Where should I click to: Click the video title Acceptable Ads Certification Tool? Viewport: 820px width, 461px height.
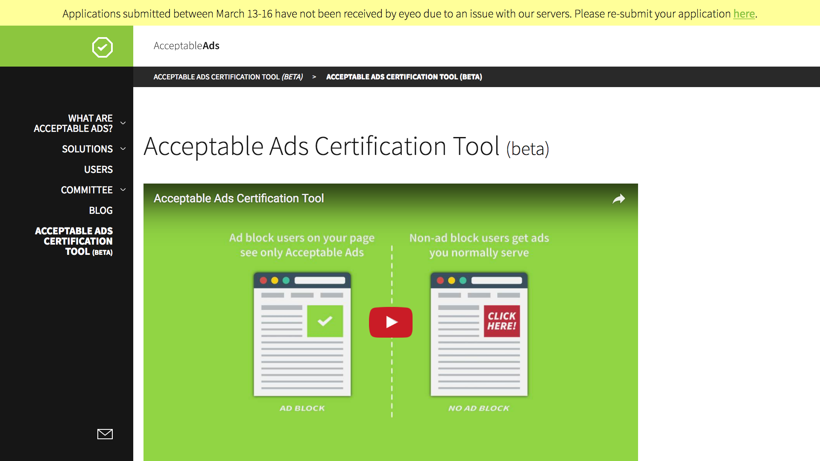(x=239, y=198)
